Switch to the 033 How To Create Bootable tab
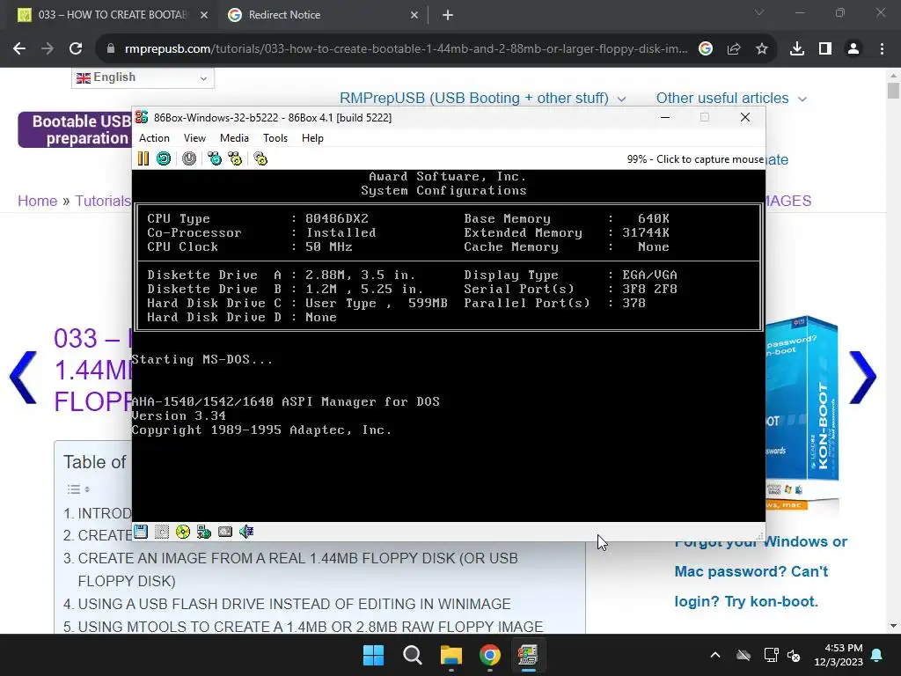 [113, 15]
